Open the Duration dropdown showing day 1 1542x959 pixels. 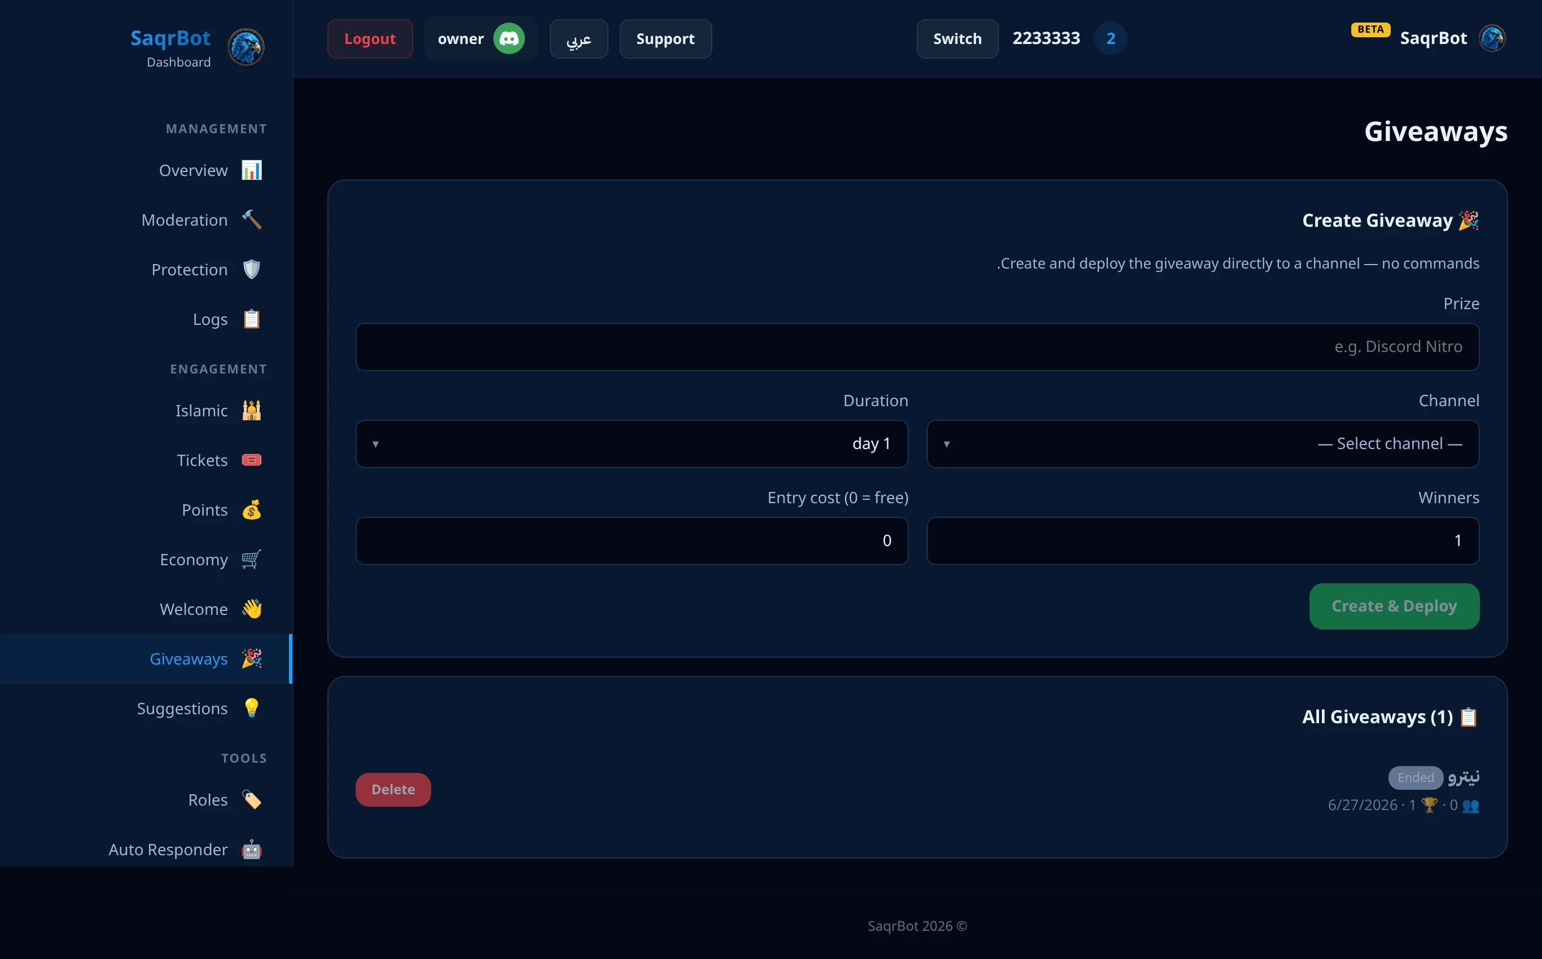click(x=632, y=444)
